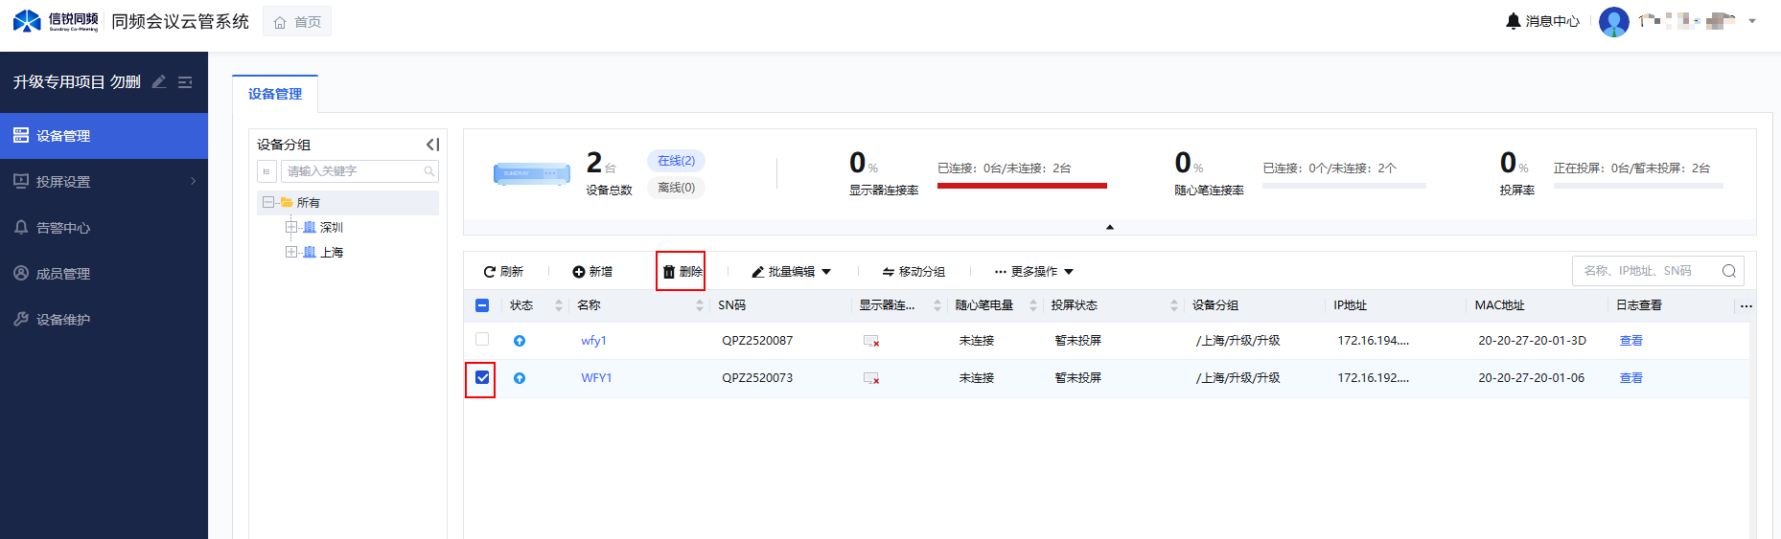
Task: Collapse sidebar using the menu fold icon
Action: (x=185, y=82)
